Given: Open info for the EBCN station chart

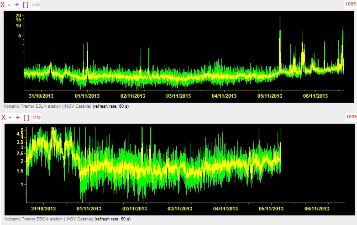Looking at the screenshot, I should 36,117.
